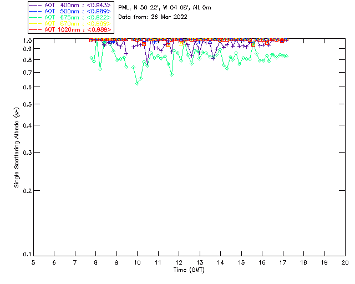
Task: Click the x-axis label 15
Action: coord(241,262)
